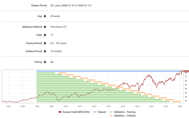Click the green Validation - Training swatch
189x118 pixels.
click(111, 112)
